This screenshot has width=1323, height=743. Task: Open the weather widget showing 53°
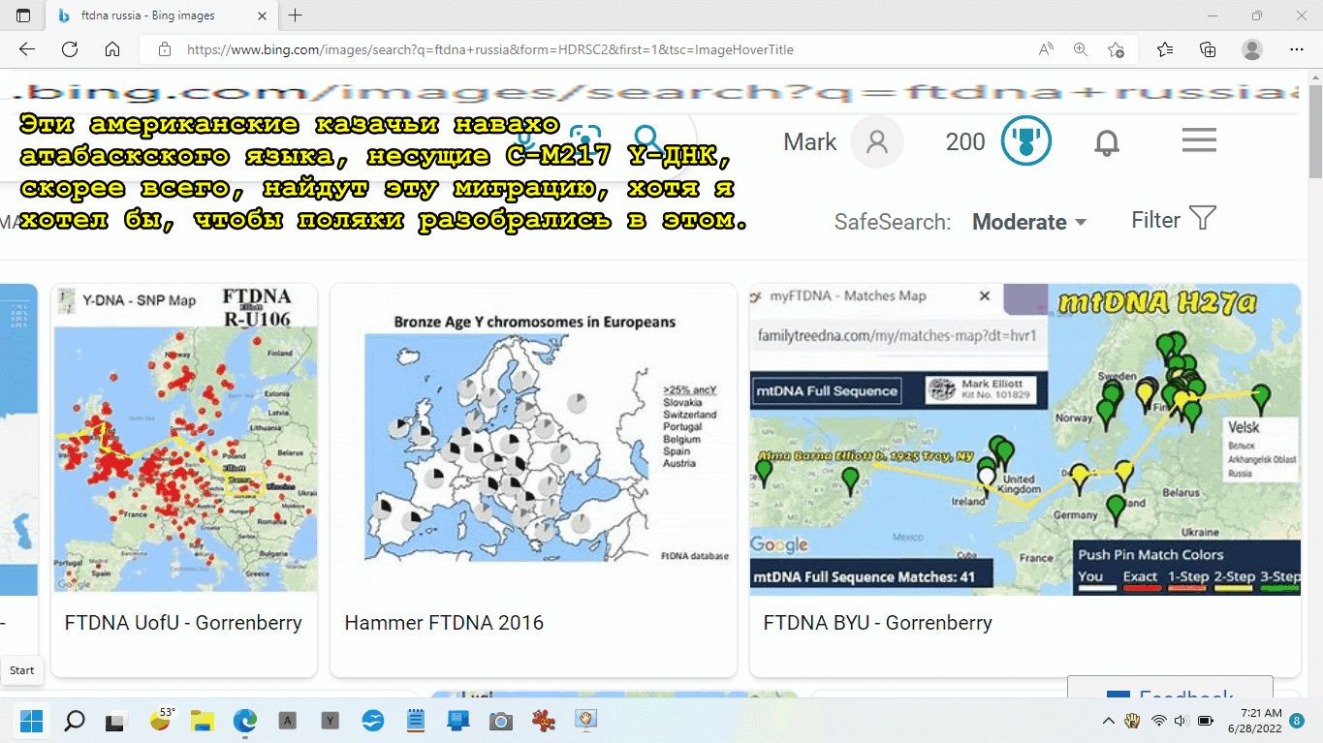pyautogui.click(x=160, y=720)
